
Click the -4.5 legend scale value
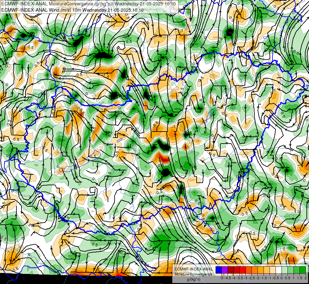[228, 278]
